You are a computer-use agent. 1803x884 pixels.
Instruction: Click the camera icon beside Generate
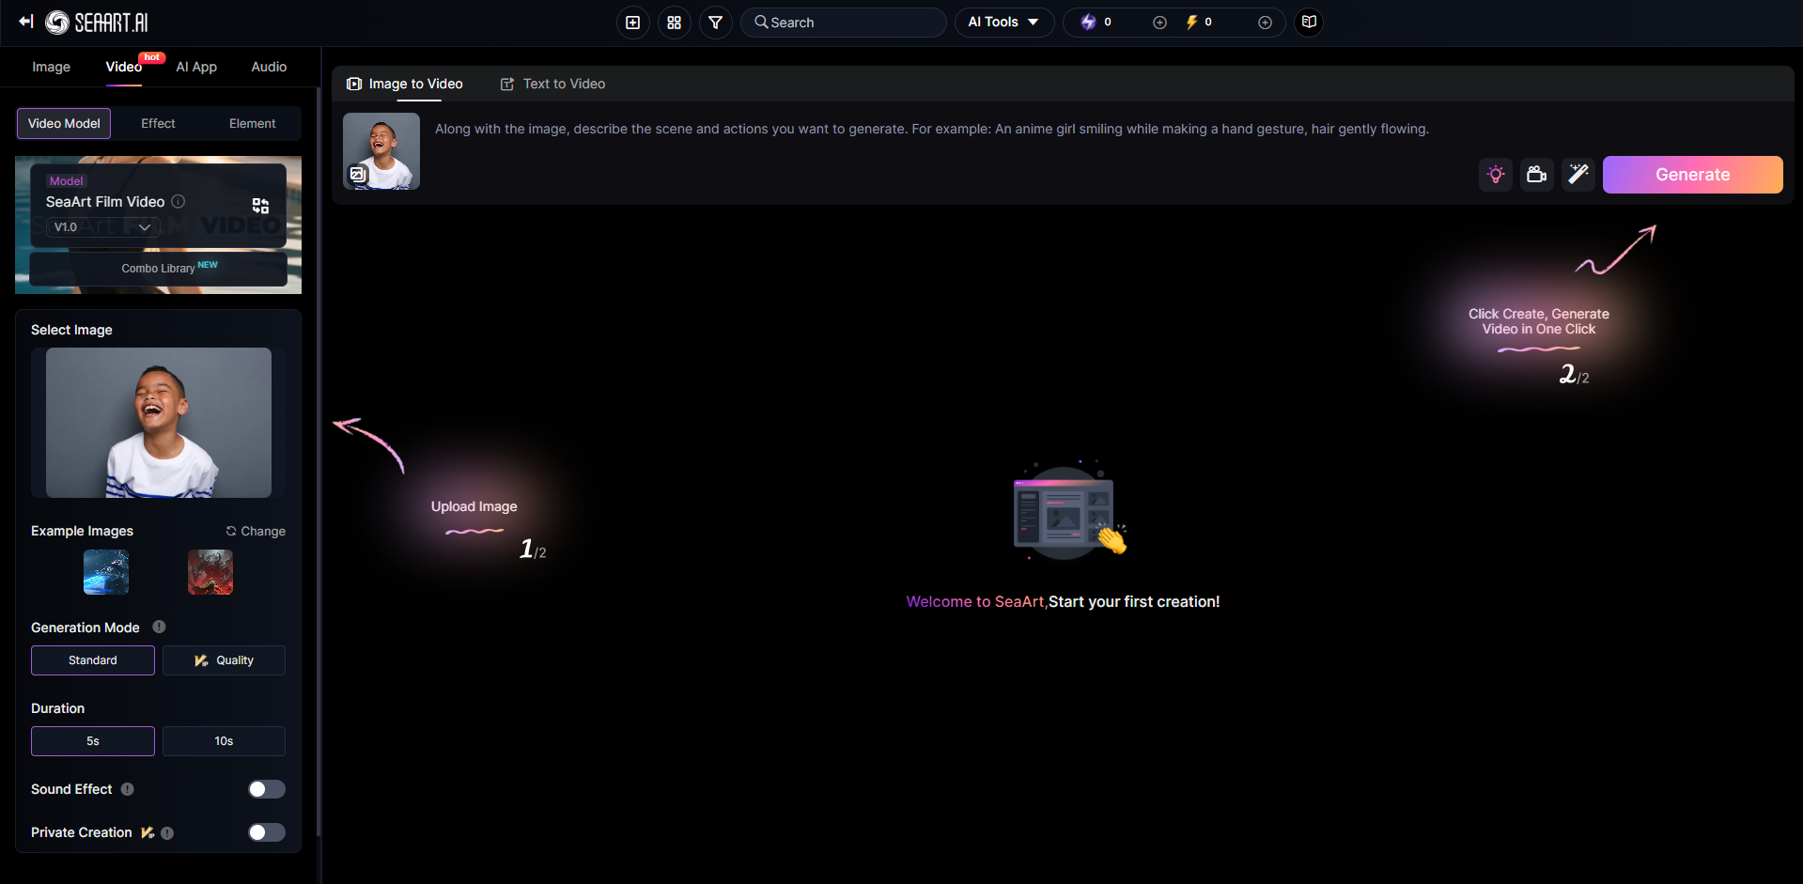click(x=1536, y=175)
